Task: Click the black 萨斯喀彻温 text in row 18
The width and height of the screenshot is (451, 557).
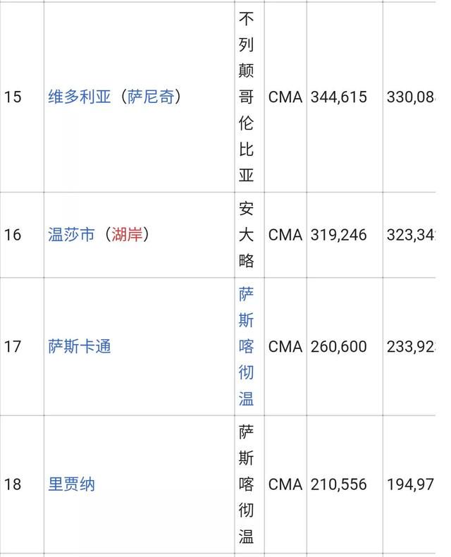Action: pos(246,484)
